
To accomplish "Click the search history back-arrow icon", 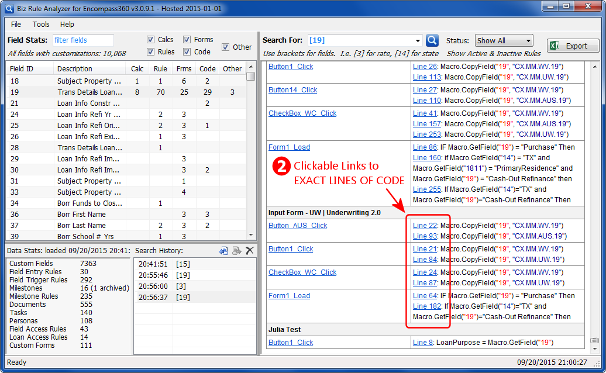I will click(223, 251).
